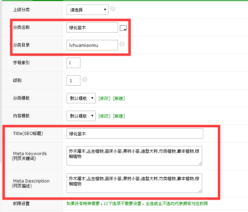Click inside the Meta Description text area
The width and height of the screenshot is (248, 212).
click(134, 183)
